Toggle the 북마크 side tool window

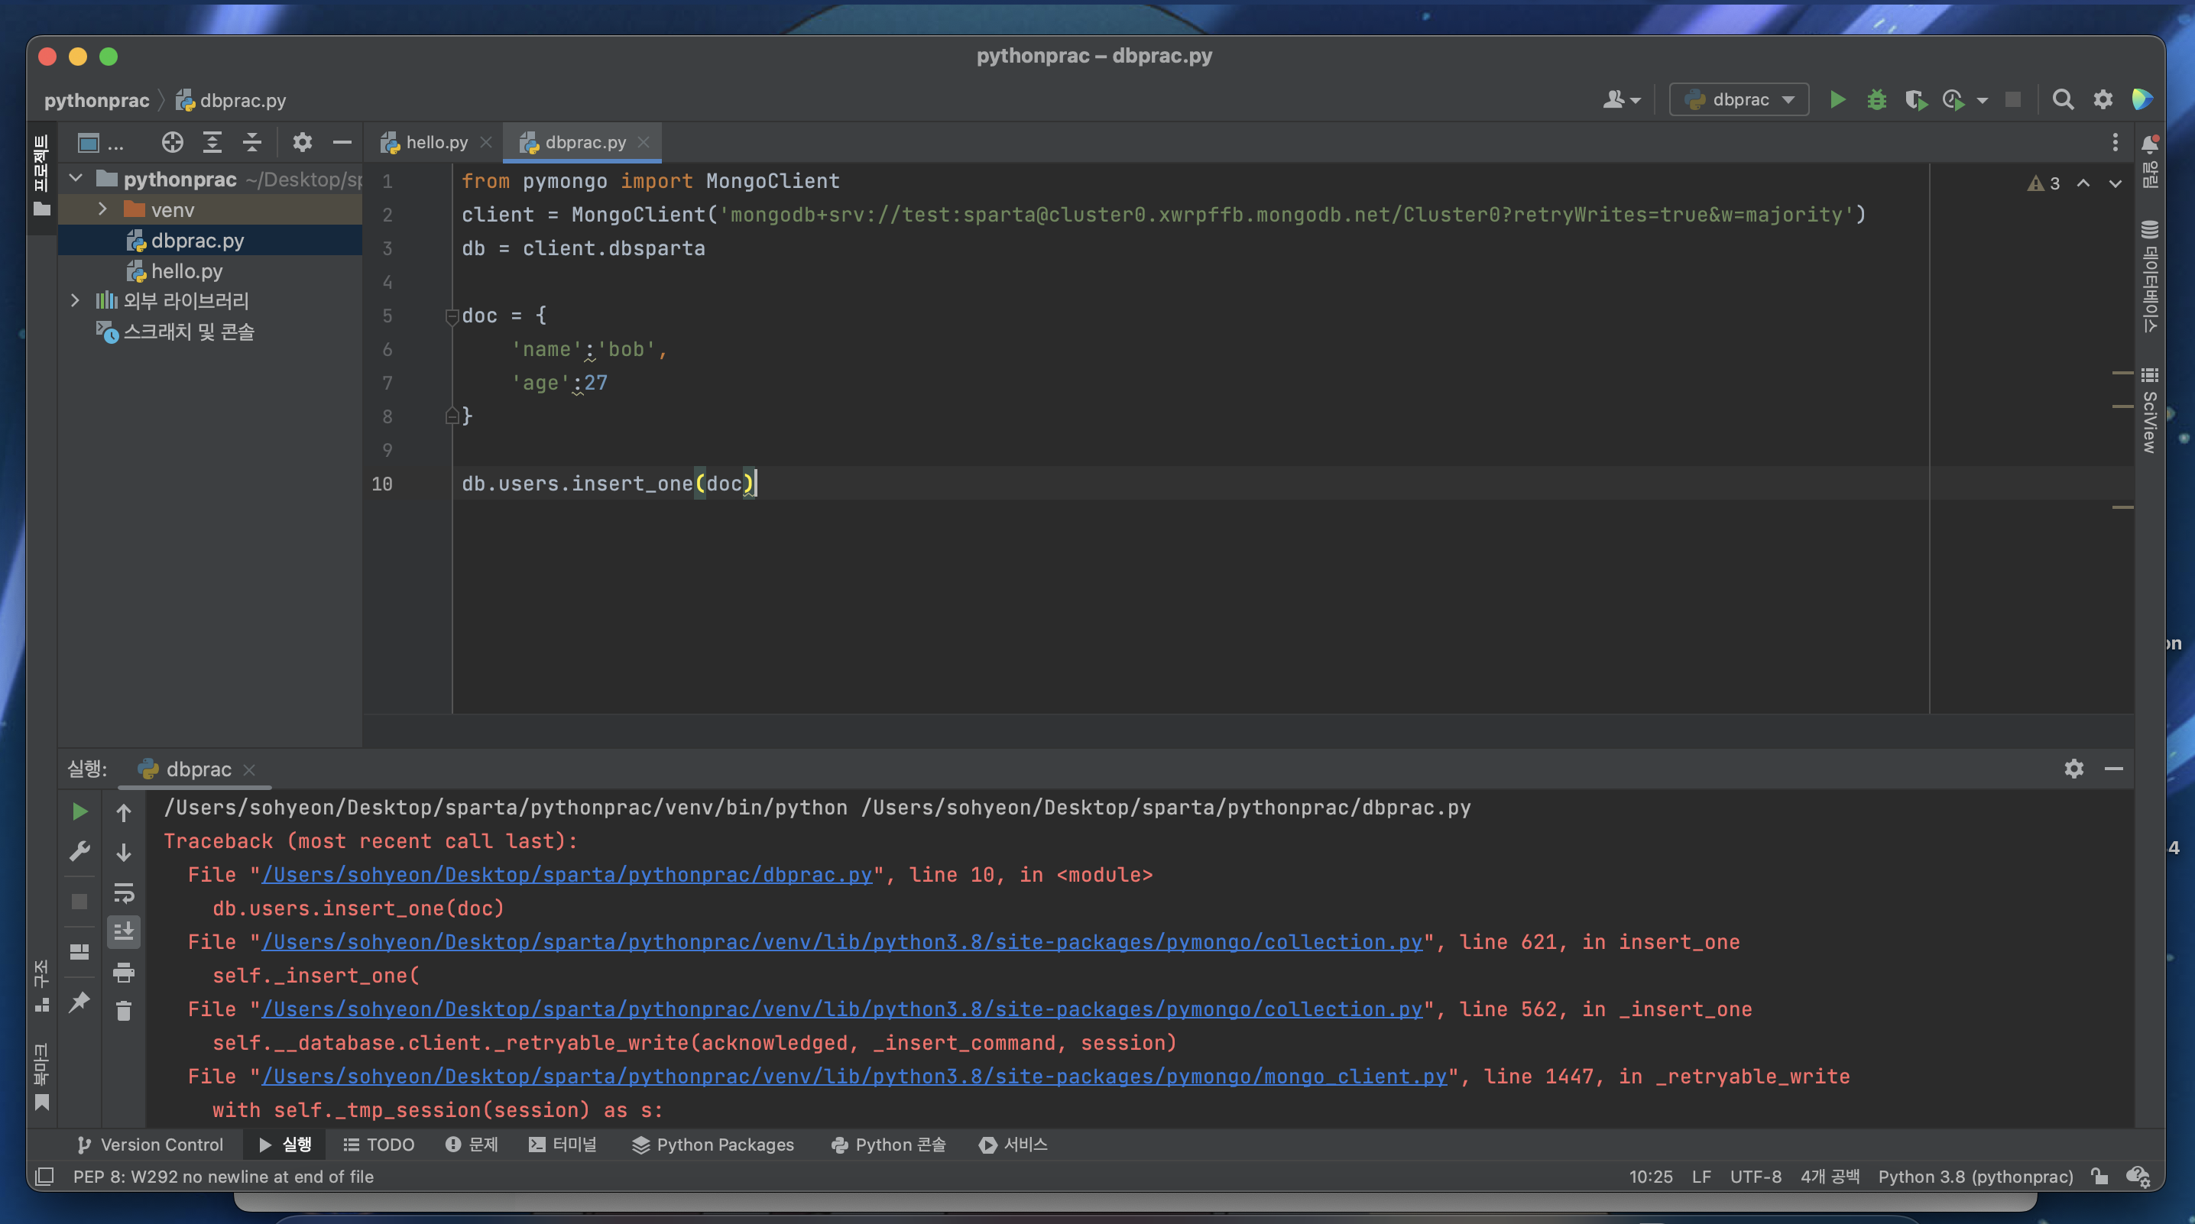click(x=41, y=1077)
